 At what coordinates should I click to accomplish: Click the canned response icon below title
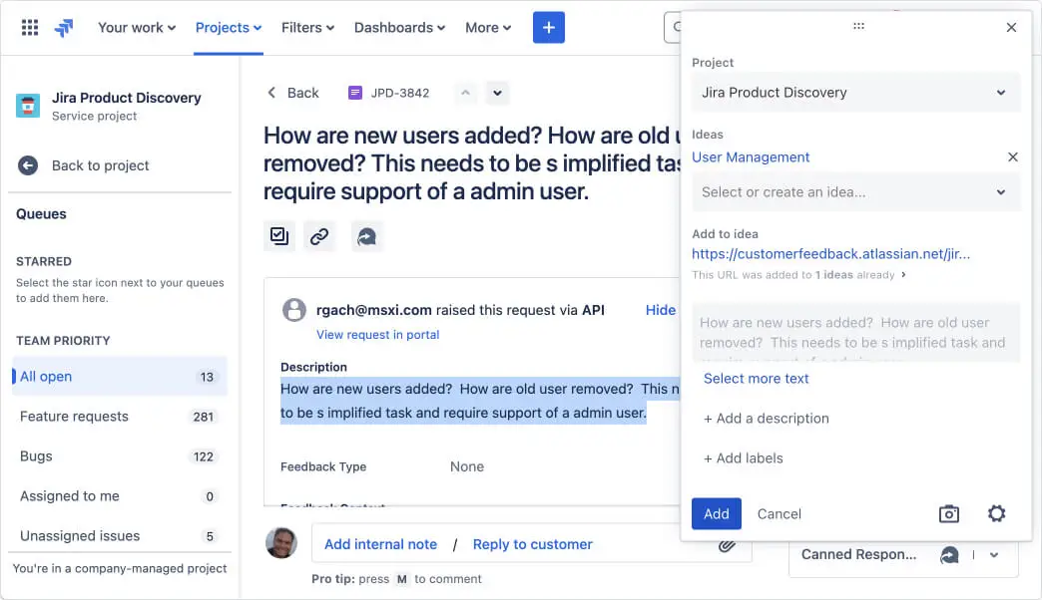pos(366,236)
